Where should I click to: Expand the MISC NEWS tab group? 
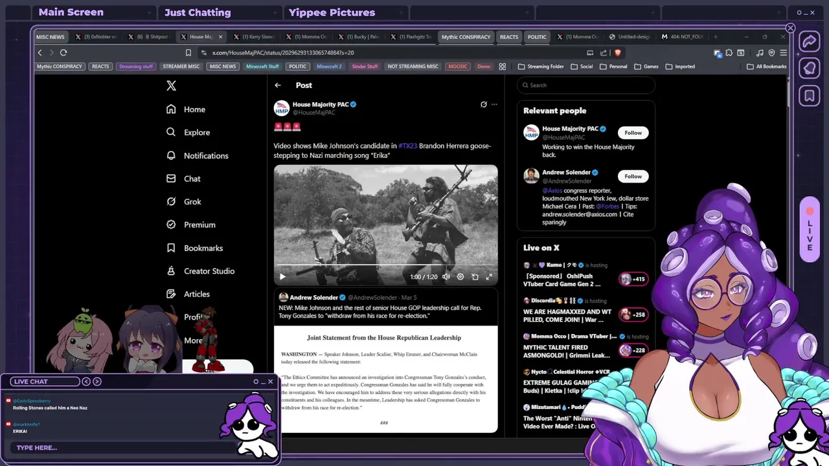tap(50, 37)
